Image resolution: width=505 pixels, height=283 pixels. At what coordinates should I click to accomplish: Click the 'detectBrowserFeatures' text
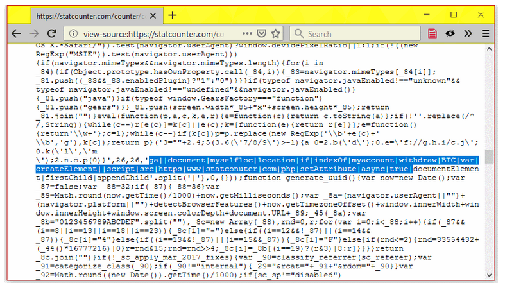click(203, 205)
